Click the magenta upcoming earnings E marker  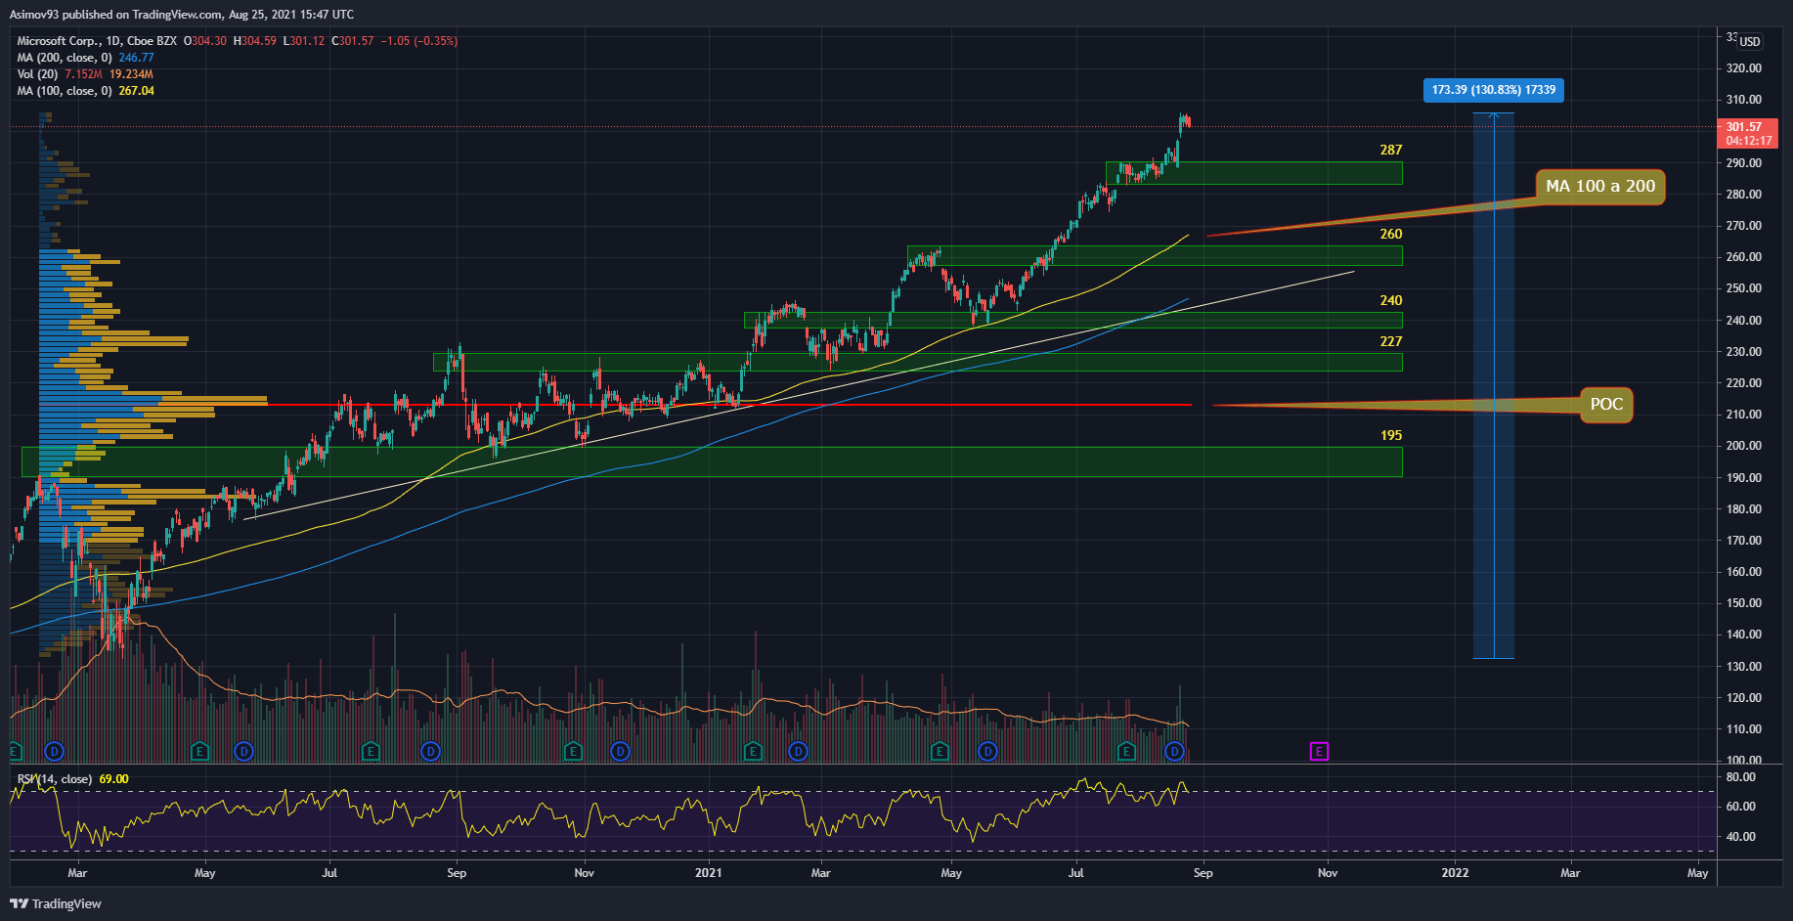(1319, 751)
